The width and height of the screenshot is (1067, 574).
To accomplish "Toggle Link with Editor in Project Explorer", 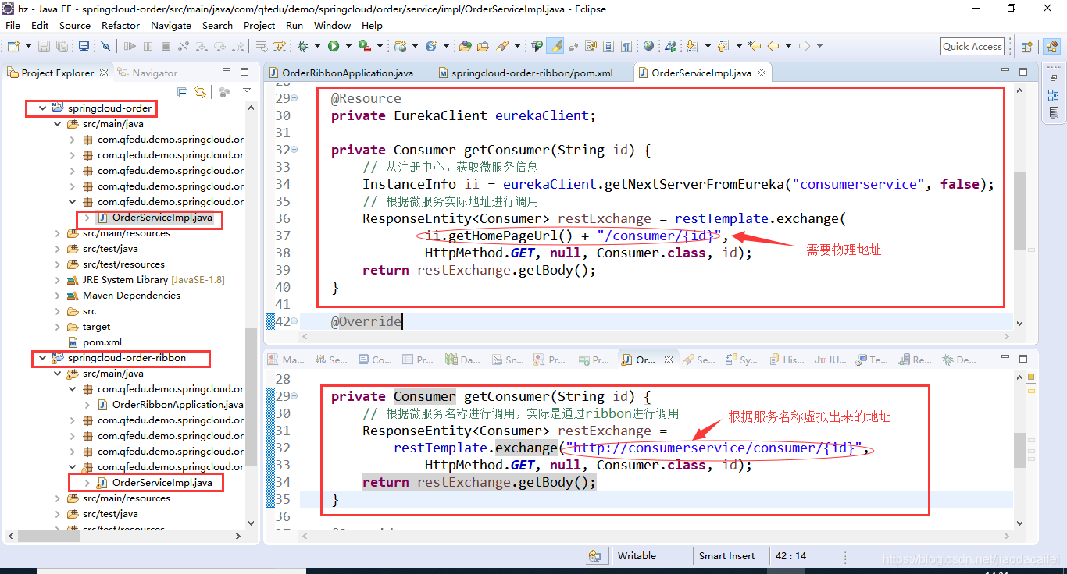I will click(200, 92).
